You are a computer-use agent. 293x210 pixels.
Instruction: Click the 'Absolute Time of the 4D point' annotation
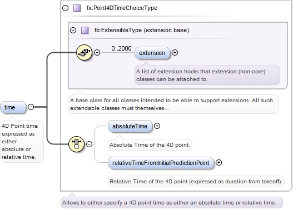[x=150, y=145]
